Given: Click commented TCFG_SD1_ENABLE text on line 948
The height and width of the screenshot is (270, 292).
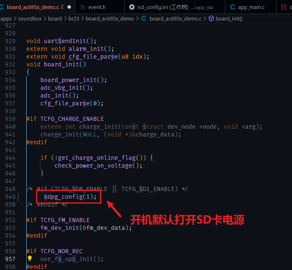Looking at the screenshot, I should tap(148, 189).
